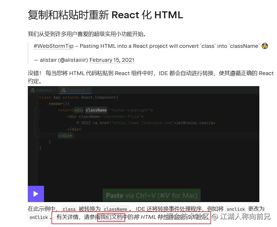Click the 'Paste via Ctrl+V' caption banner
277x227 pixels.
click(152, 195)
